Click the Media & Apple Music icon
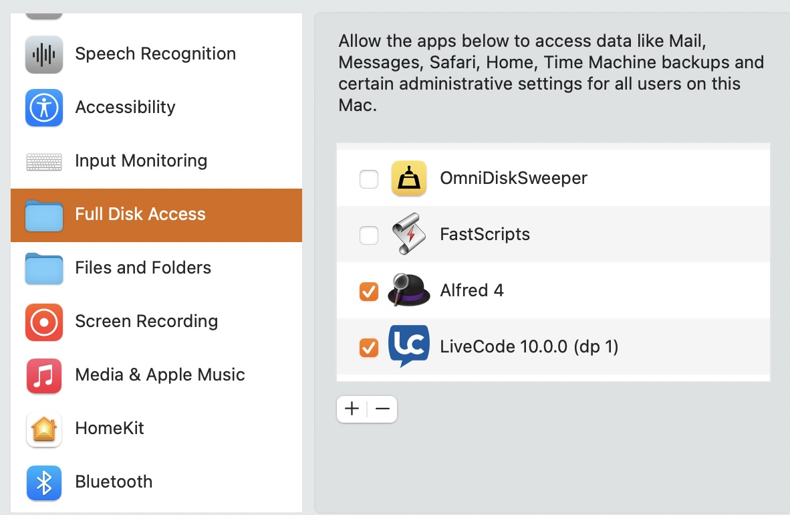Image resolution: width=790 pixels, height=515 pixels. tap(44, 375)
